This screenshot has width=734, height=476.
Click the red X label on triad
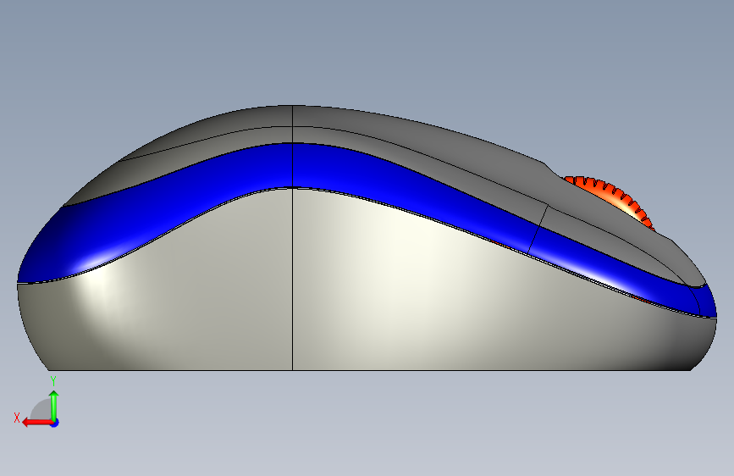(x=17, y=418)
